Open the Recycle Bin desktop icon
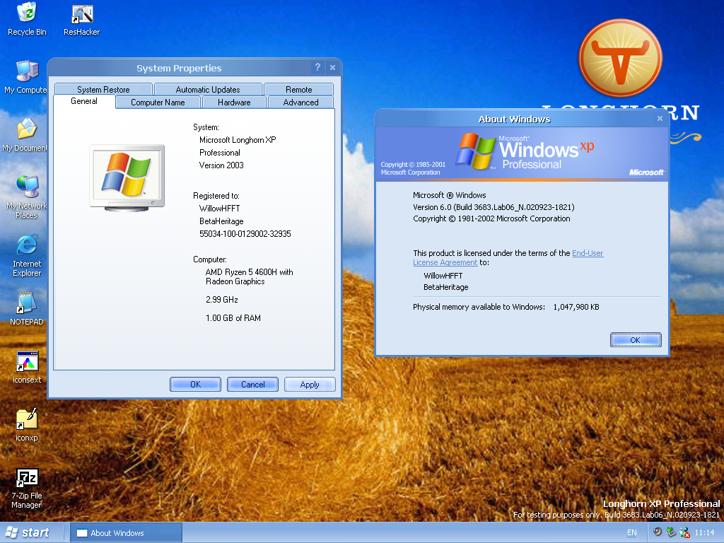The height and width of the screenshot is (543, 724). coord(27,19)
